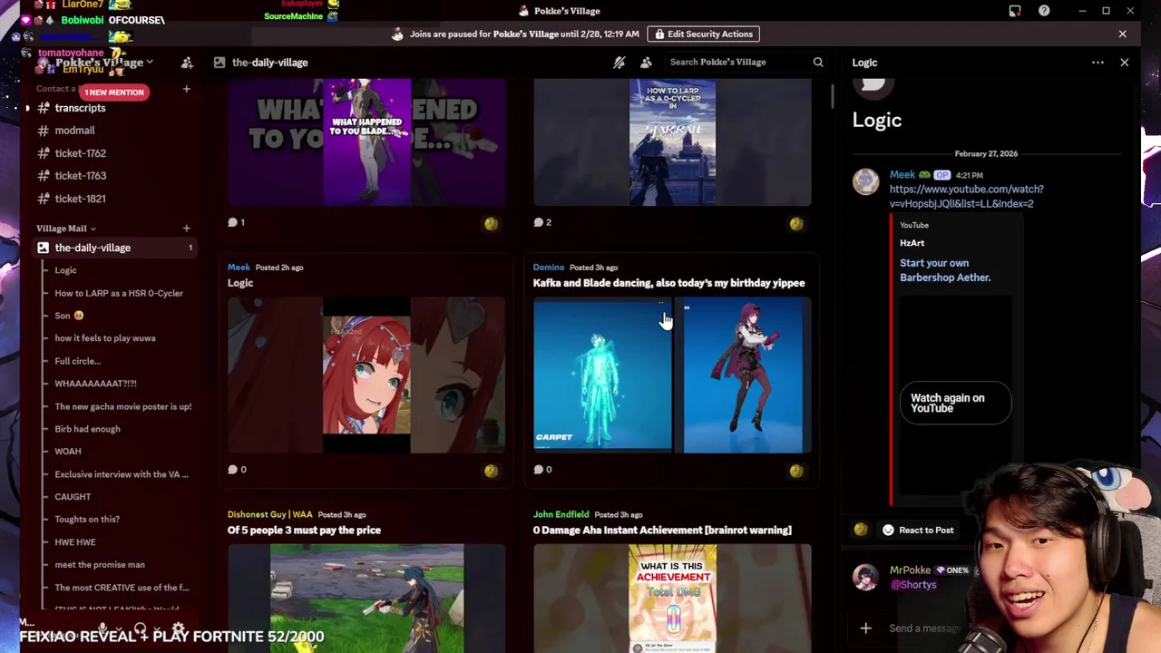1161x653 pixels.
Task: Open the Logic thread in the sidebar
Action: click(x=65, y=270)
